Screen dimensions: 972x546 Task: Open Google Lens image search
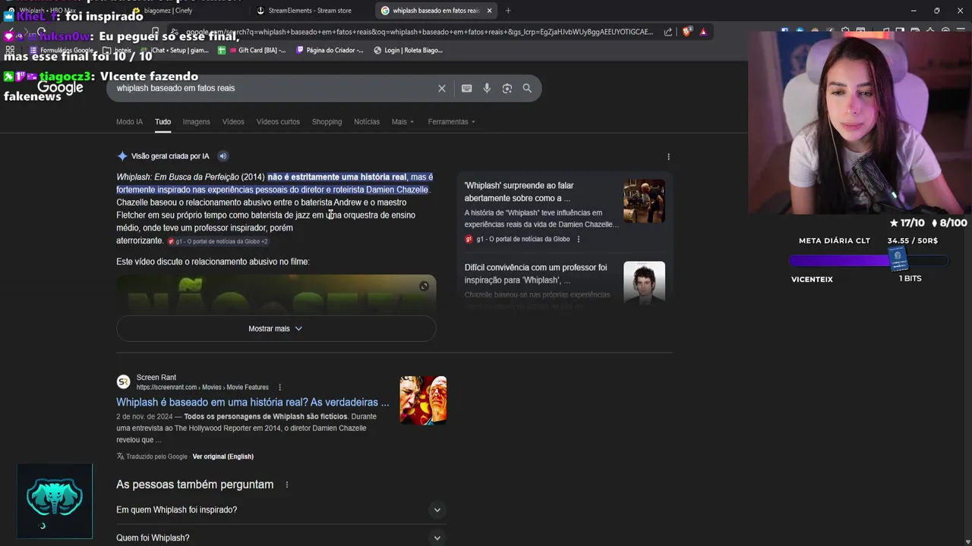(x=507, y=88)
